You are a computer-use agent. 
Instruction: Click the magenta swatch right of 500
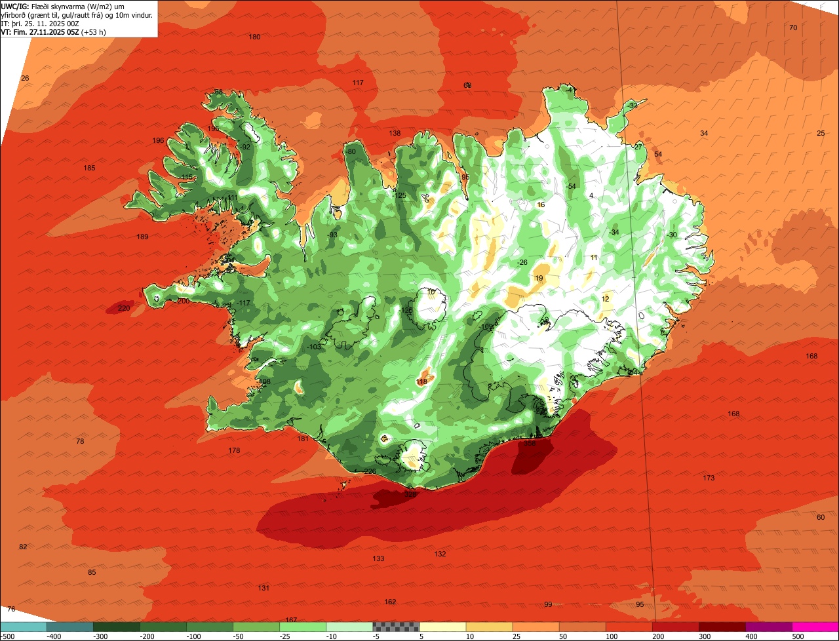pos(815,627)
